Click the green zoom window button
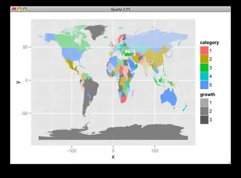The width and height of the screenshot is (241, 178). tap(25, 9)
